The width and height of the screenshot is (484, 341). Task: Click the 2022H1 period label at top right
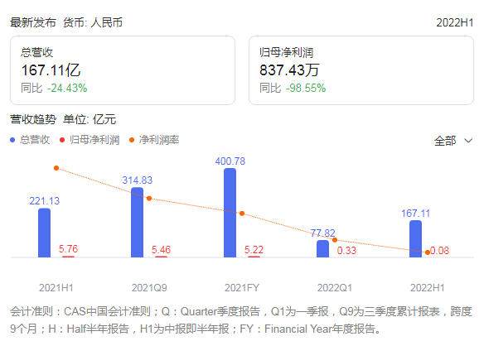click(455, 22)
